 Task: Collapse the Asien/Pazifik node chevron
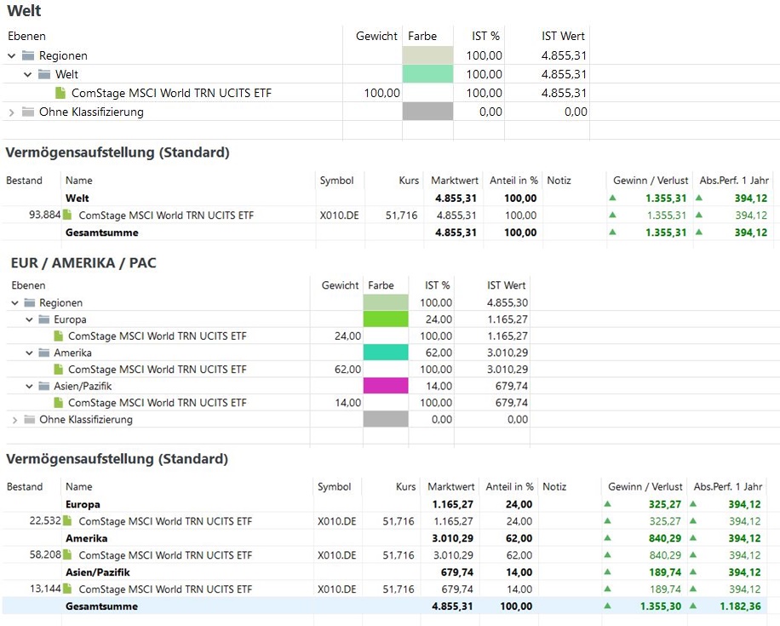(28, 386)
